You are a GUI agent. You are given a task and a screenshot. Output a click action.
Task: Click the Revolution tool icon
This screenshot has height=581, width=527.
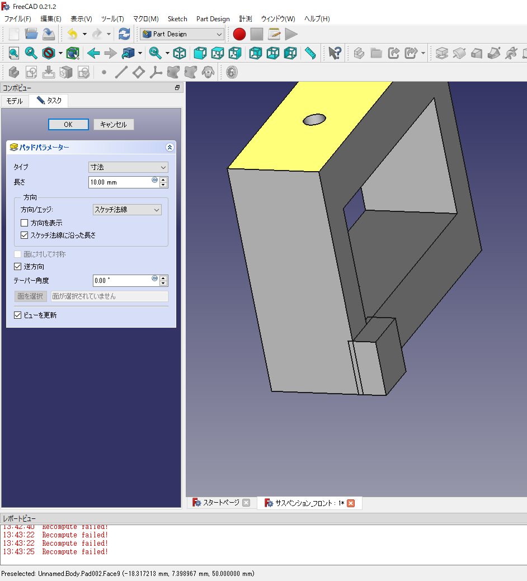pos(458,53)
